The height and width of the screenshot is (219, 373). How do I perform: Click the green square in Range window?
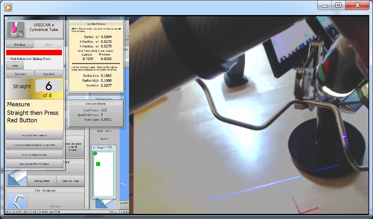(98, 164)
